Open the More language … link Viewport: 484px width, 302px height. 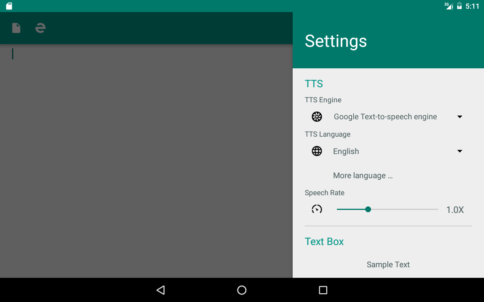pos(363,176)
